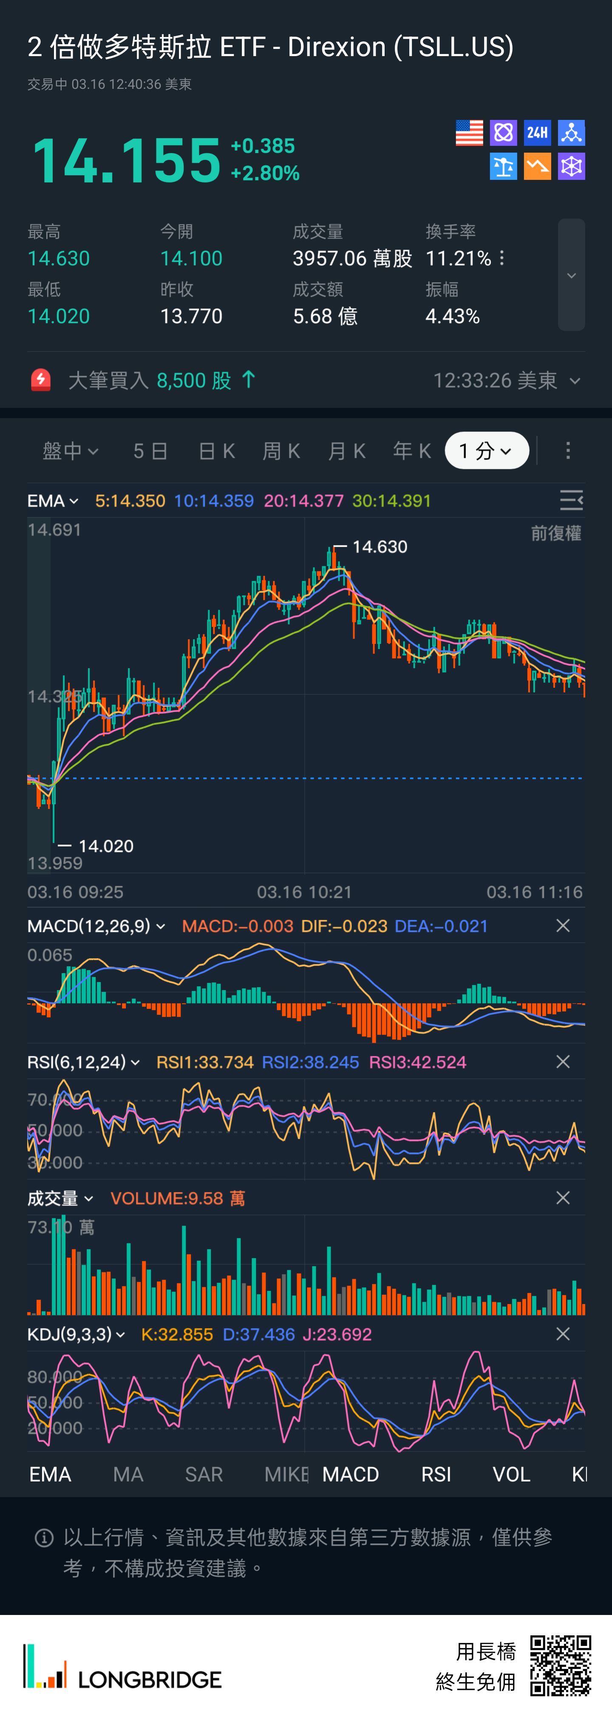The width and height of the screenshot is (612, 1717).
Task: Enable the MA overlay indicator
Action: (x=128, y=1474)
